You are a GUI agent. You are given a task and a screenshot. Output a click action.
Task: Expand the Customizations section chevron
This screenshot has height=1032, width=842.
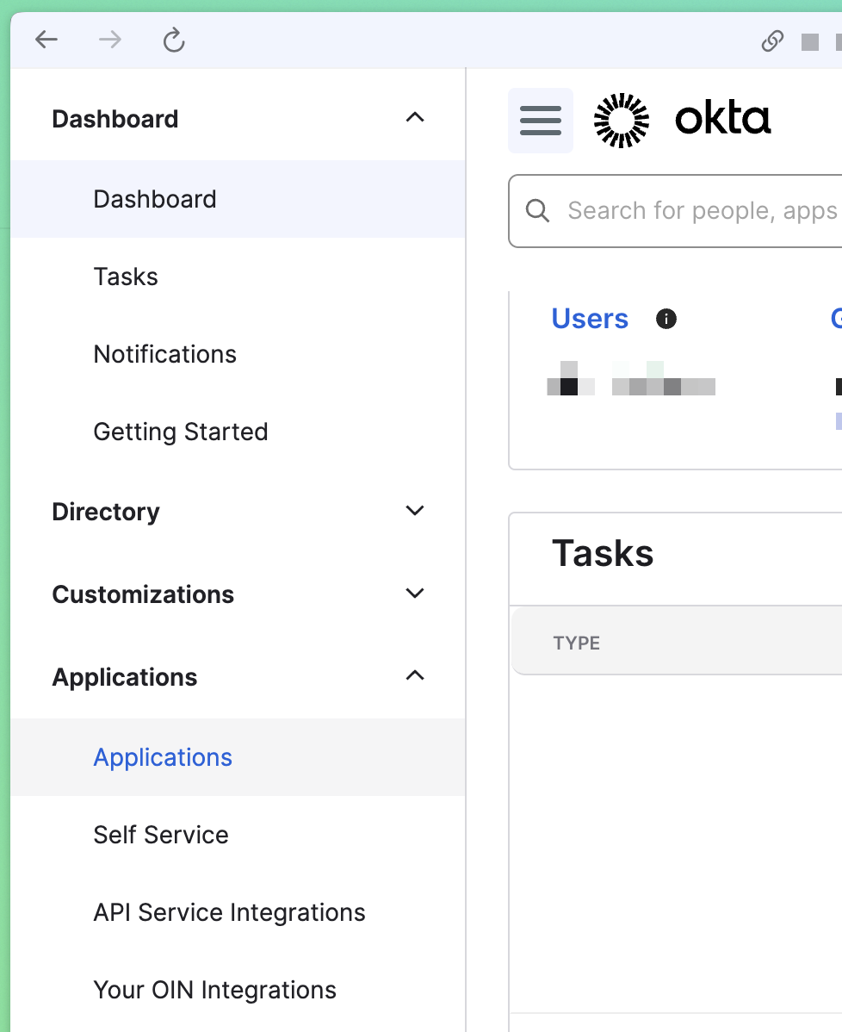[415, 594]
